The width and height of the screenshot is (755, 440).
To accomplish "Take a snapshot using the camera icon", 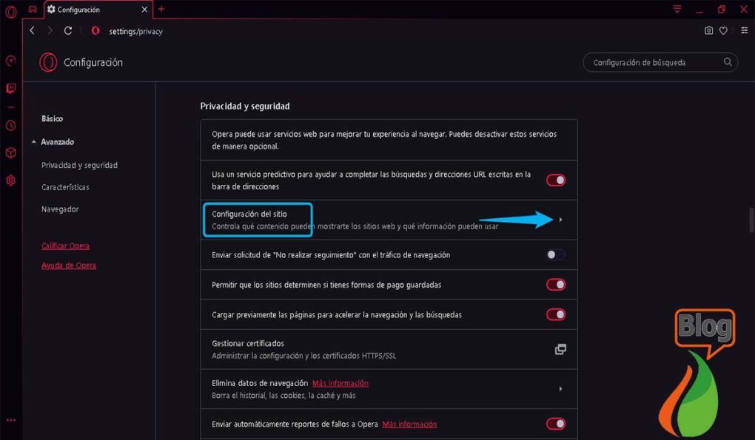I will tap(708, 31).
